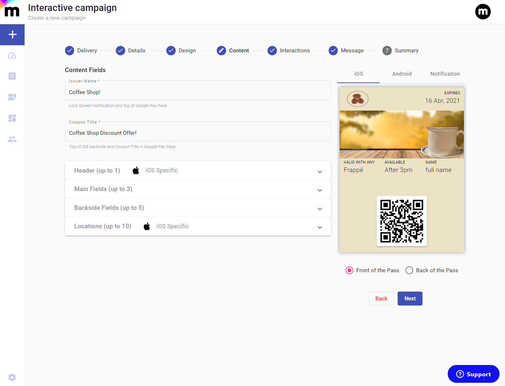Click the templates lightning icon in sidebar
Image resolution: width=505 pixels, height=386 pixels.
[12, 97]
